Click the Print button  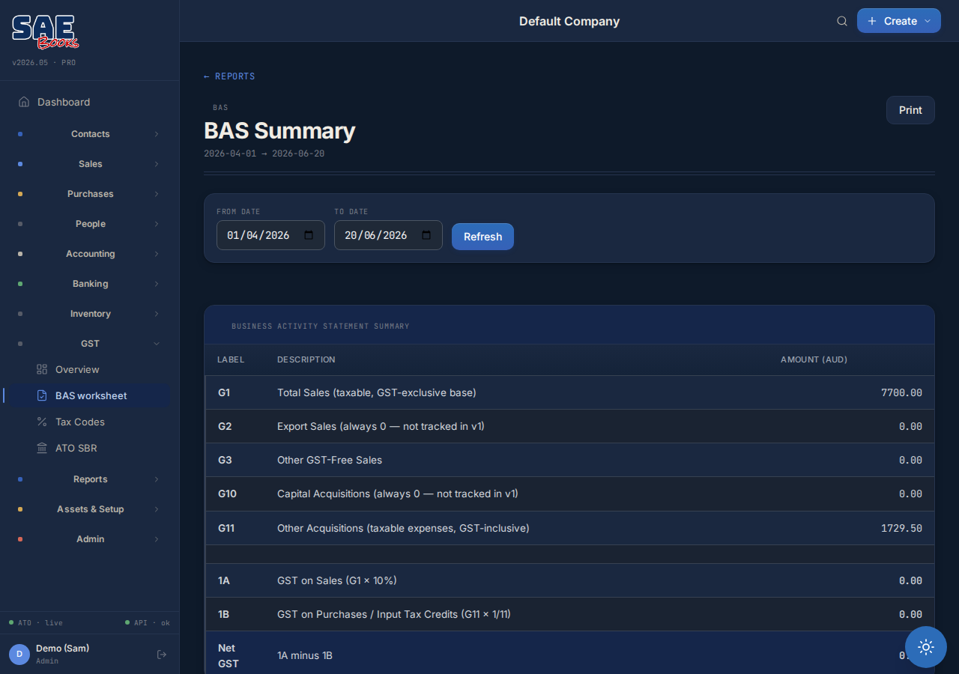coord(910,110)
